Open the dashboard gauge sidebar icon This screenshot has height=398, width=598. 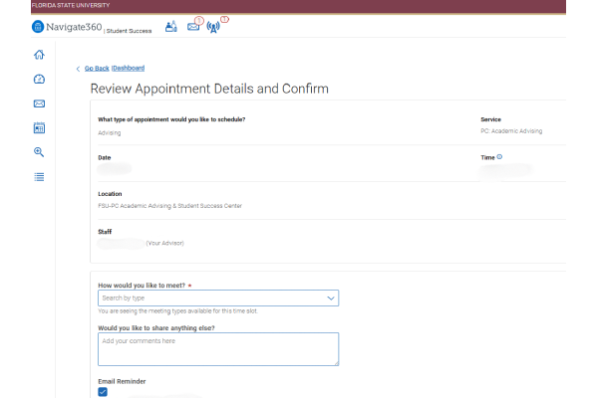click(x=39, y=80)
